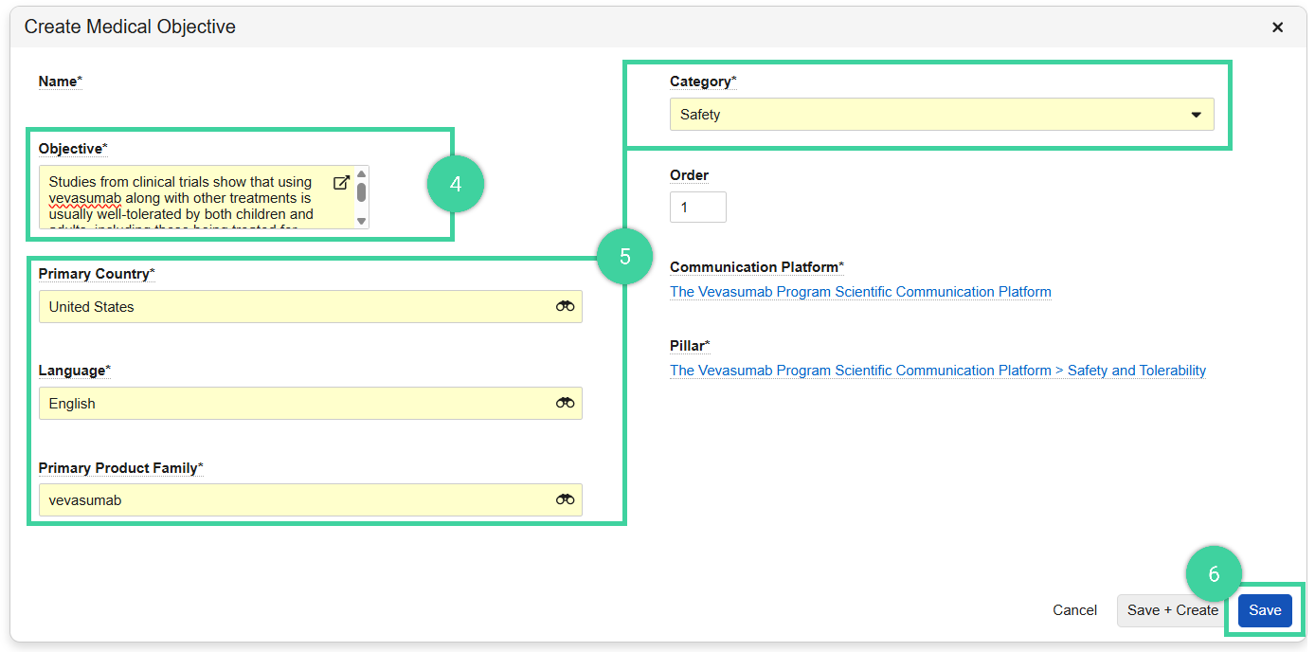Click the scrollbar down arrow in Objective field
This screenshot has height=652, width=1315.
pos(361,222)
